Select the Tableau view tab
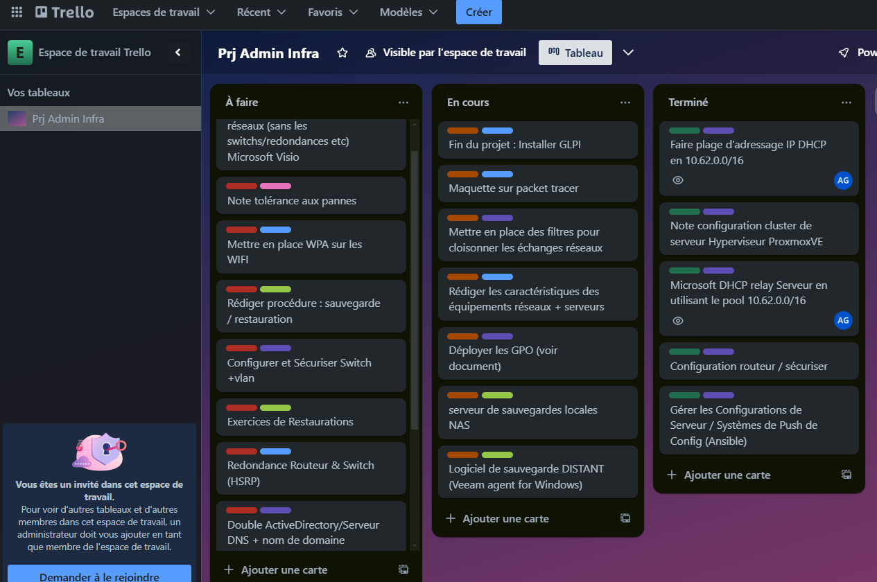Image resolution: width=877 pixels, height=582 pixels. click(575, 53)
